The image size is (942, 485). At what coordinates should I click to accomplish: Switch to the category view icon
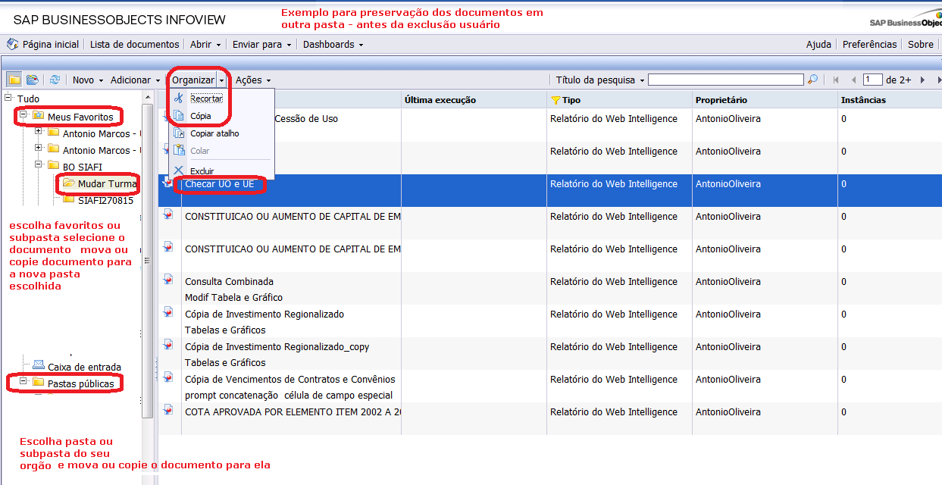tap(33, 80)
